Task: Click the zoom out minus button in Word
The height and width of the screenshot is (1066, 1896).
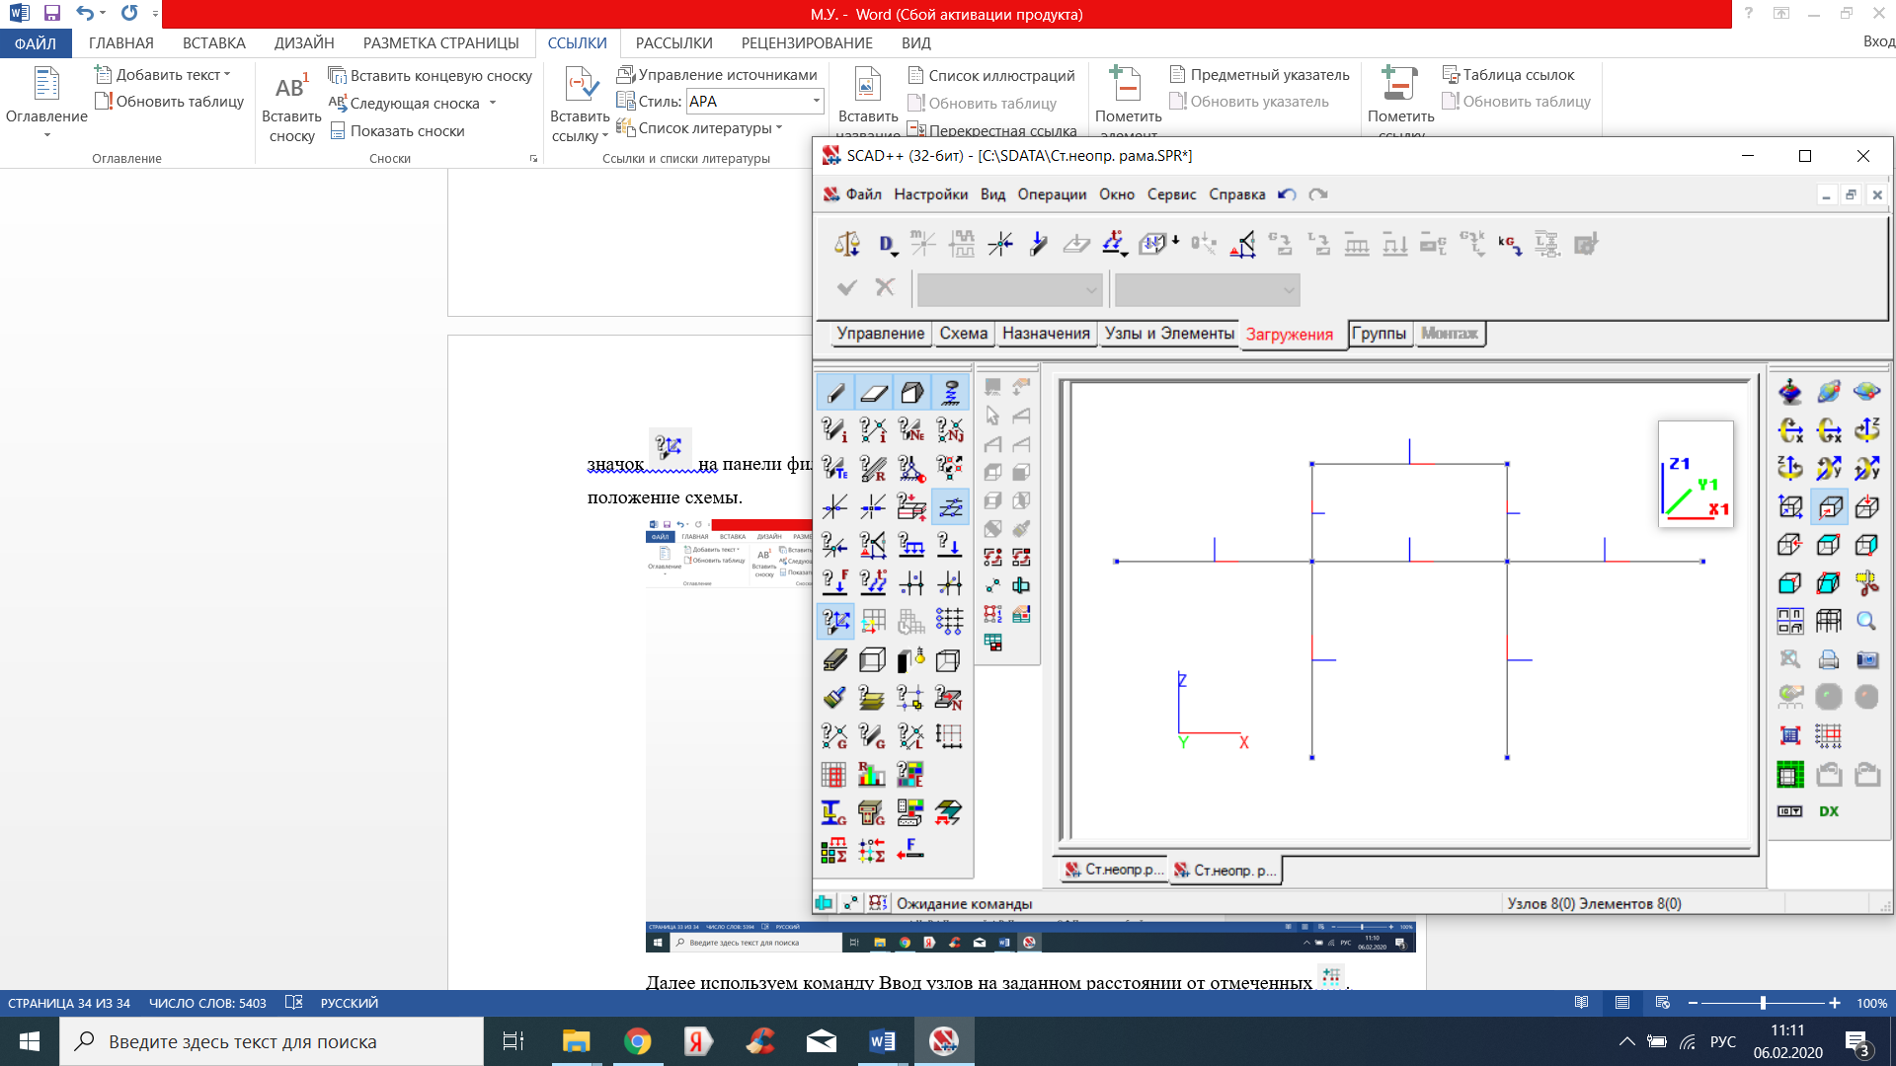Action: pos(1693,1003)
